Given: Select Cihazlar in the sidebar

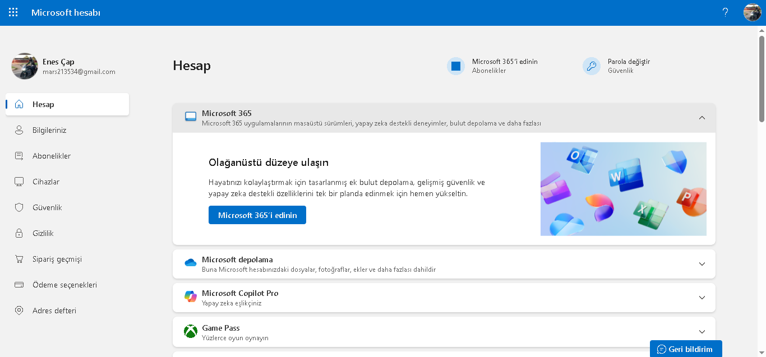Looking at the screenshot, I should [67, 182].
